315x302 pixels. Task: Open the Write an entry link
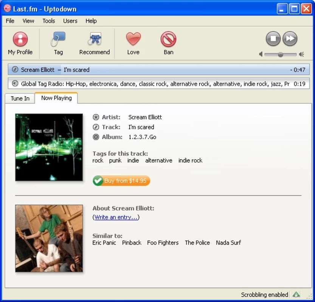116,217
